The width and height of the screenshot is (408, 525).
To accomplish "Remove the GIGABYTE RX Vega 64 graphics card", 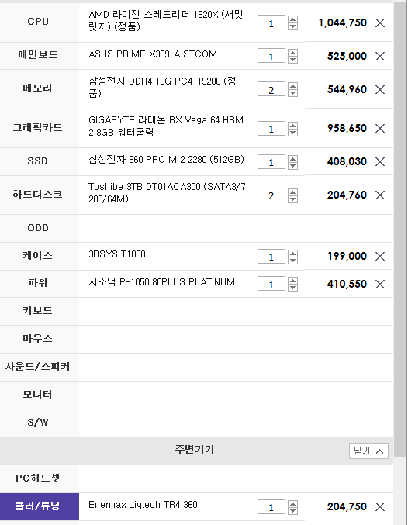I will 380,128.
